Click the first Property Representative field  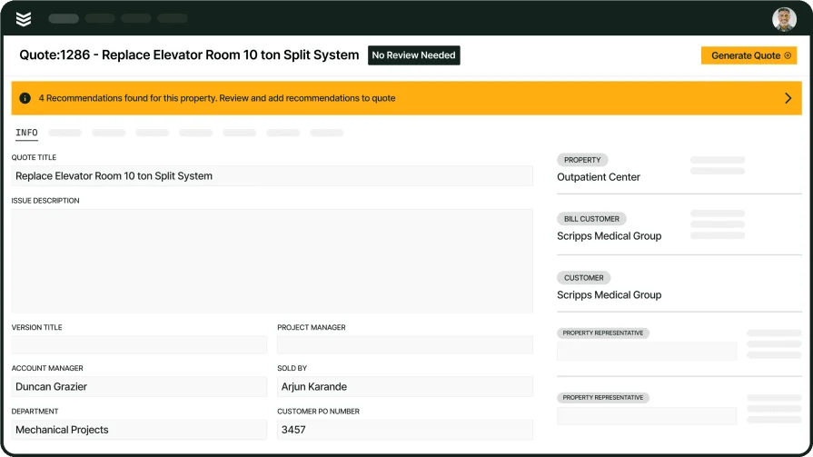tap(646, 352)
